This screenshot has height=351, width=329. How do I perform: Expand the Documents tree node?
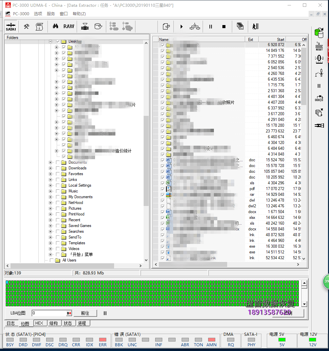pyautogui.click(x=51, y=162)
